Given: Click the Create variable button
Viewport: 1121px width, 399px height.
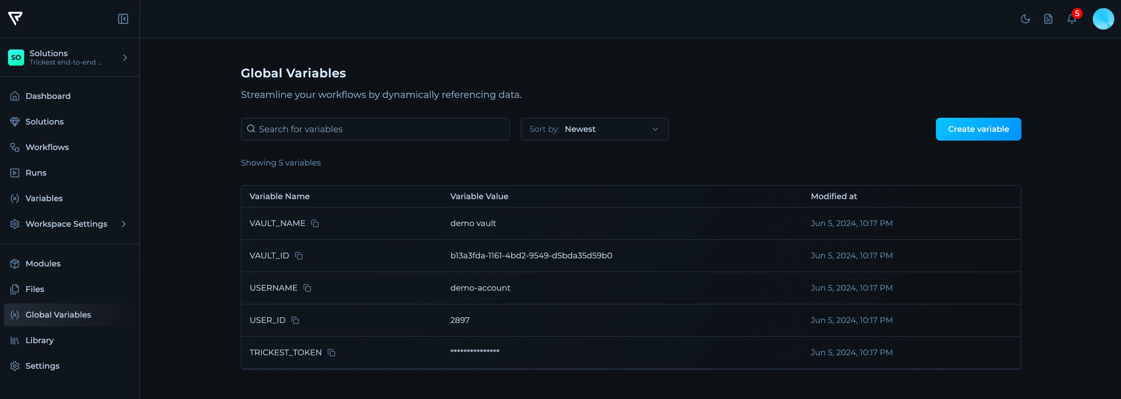Looking at the screenshot, I should [978, 129].
